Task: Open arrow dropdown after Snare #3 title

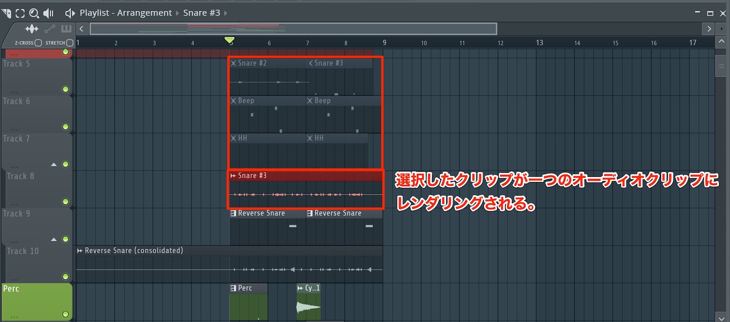Action: pyautogui.click(x=225, y=13)
